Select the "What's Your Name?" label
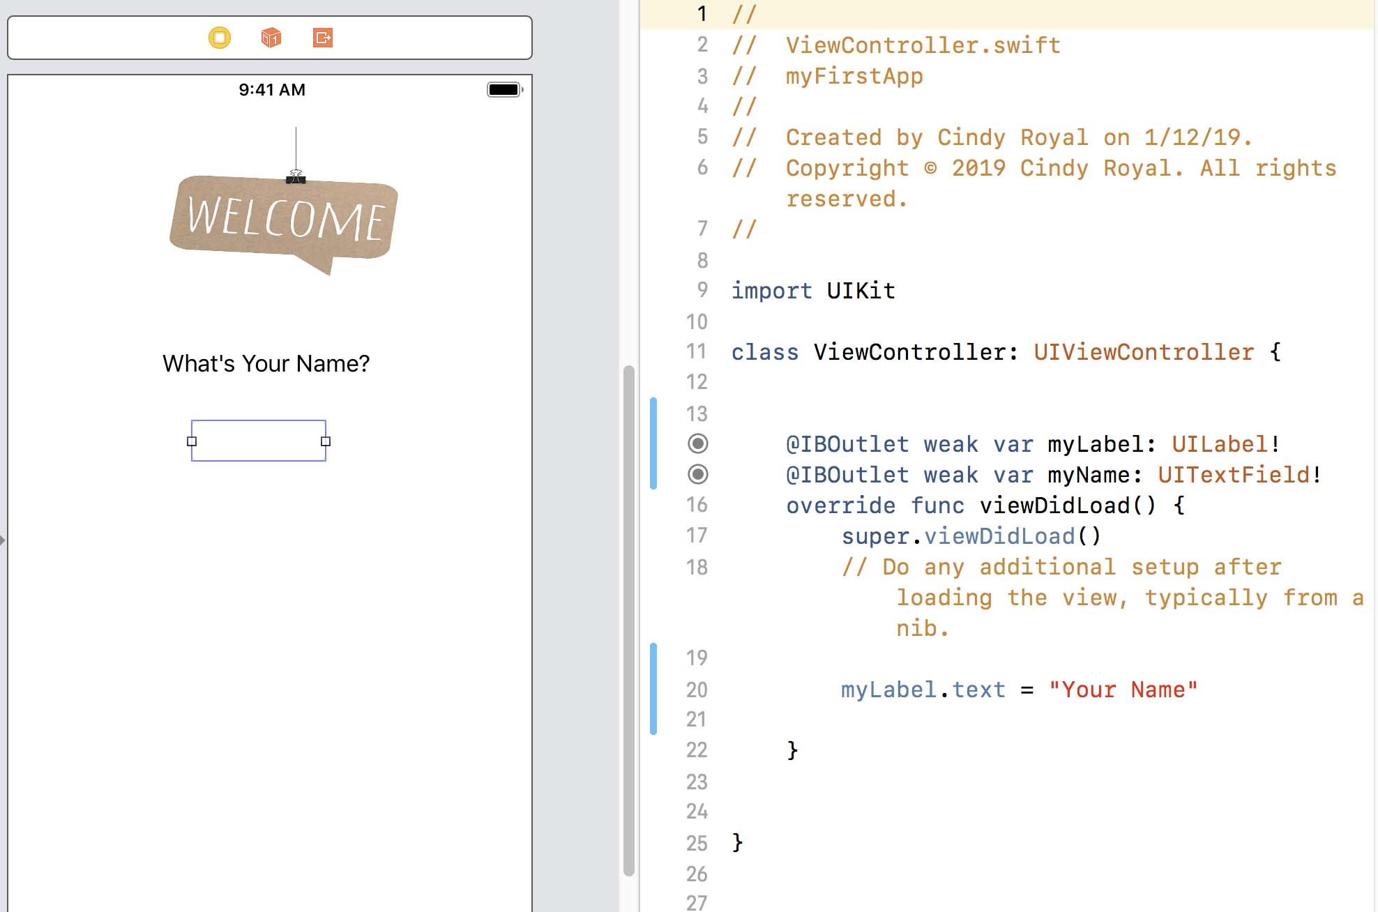1378x912 pixels. pos(266,363)
